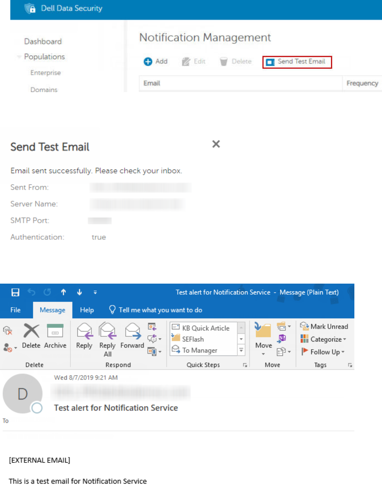Mark the message as Unread
382x491 pixels.
point(324,326)
